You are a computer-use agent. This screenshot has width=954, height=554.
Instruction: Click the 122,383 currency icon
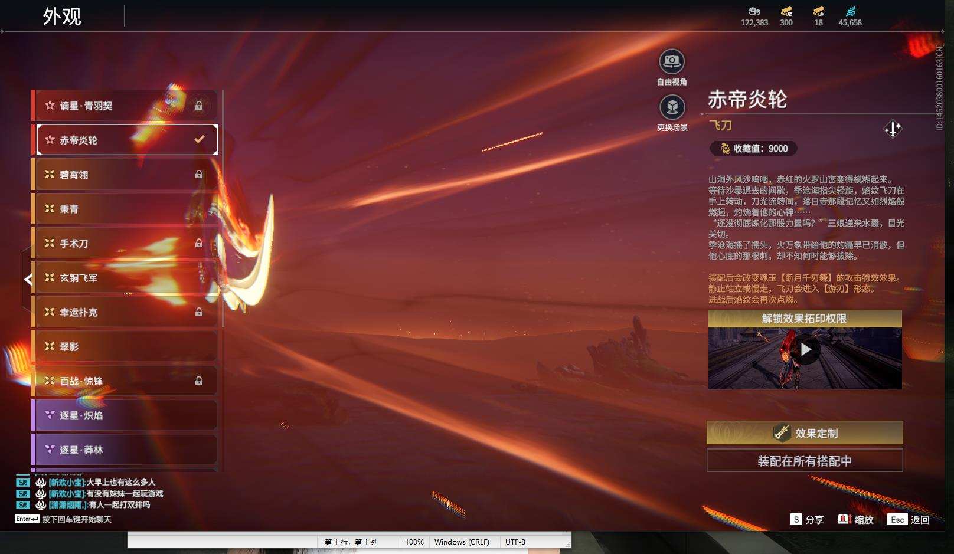tap(754, 11)
